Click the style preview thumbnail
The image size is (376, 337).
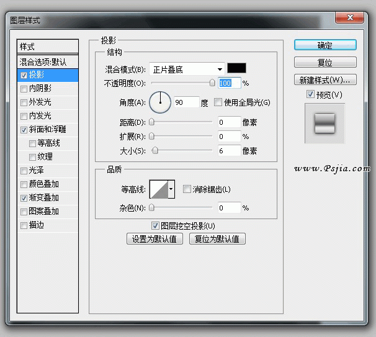tap(325, 122)
